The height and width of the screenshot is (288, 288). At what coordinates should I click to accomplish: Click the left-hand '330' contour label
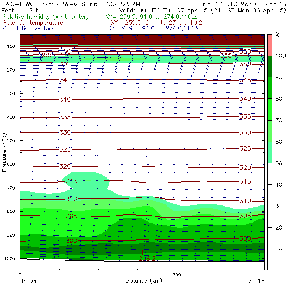click(65, 132)
